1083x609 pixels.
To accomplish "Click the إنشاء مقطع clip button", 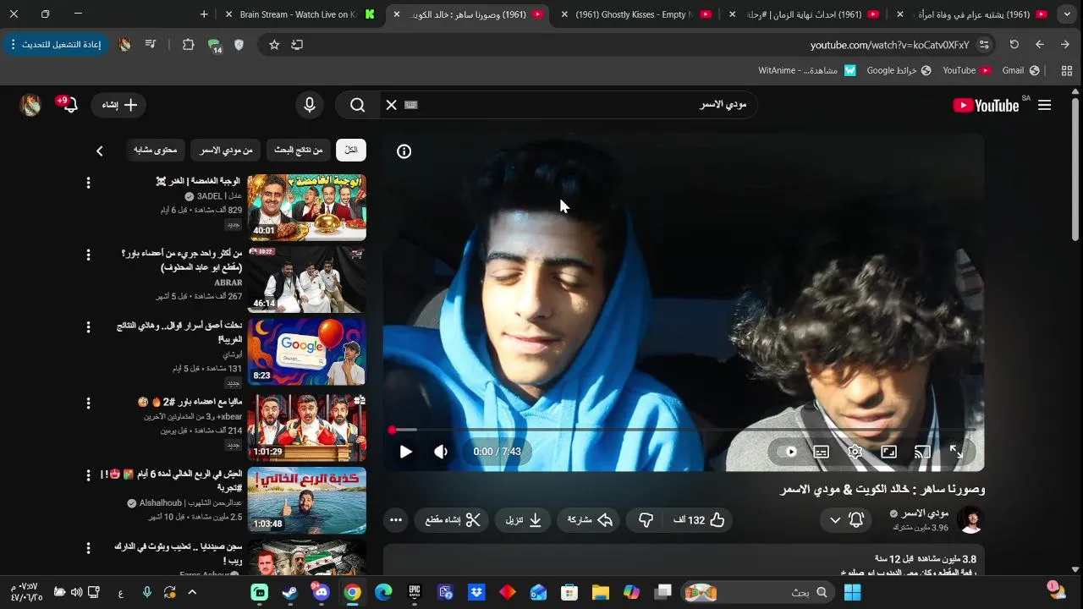I will [453, 520].
